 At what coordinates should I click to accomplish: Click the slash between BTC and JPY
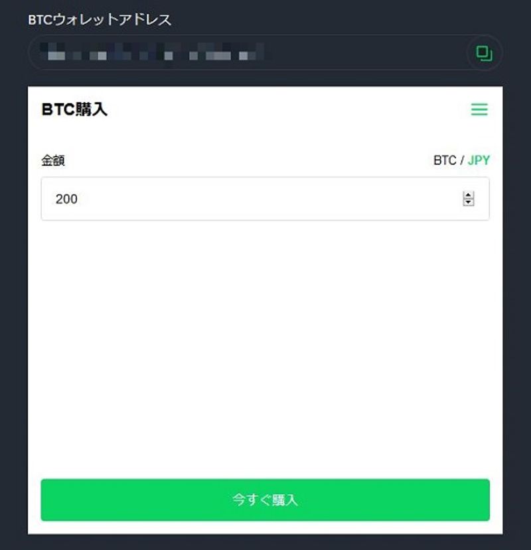coord(462,160)
